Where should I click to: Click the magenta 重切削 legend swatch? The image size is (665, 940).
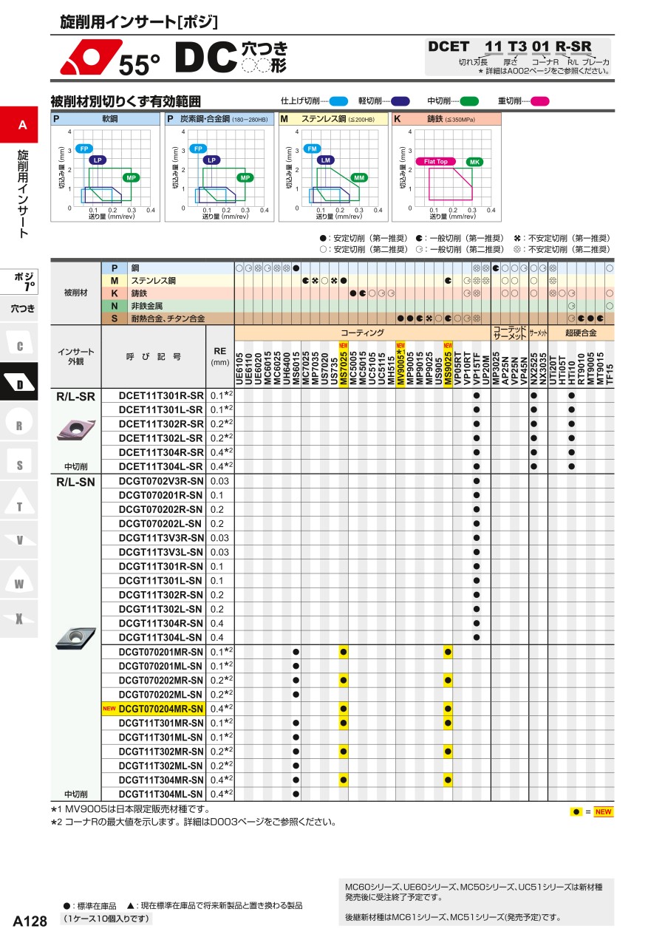(539, 101)
